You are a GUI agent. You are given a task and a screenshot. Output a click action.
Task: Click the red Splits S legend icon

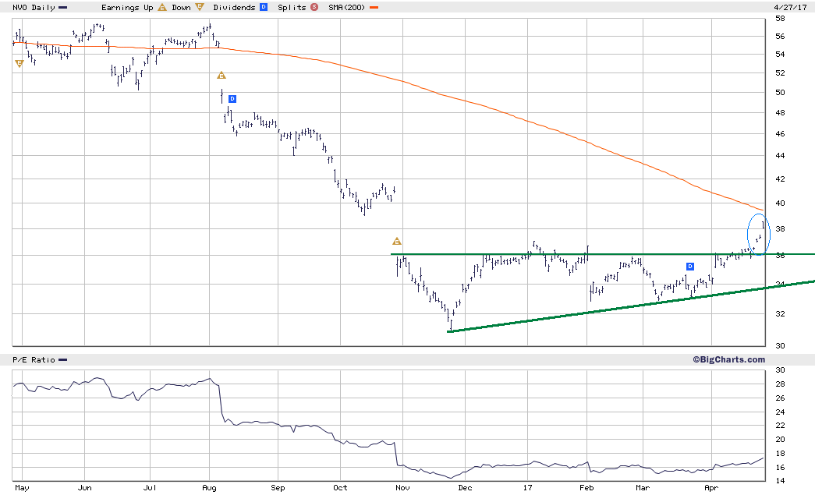tap(314, 7)
